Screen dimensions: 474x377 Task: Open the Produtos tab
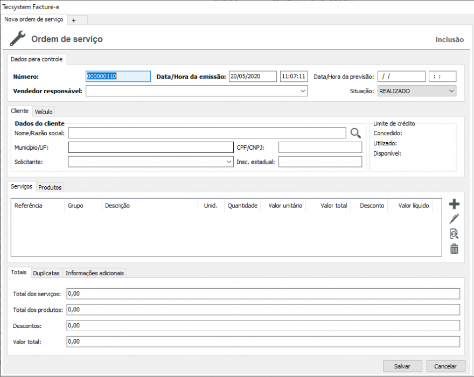coord(50,187)
